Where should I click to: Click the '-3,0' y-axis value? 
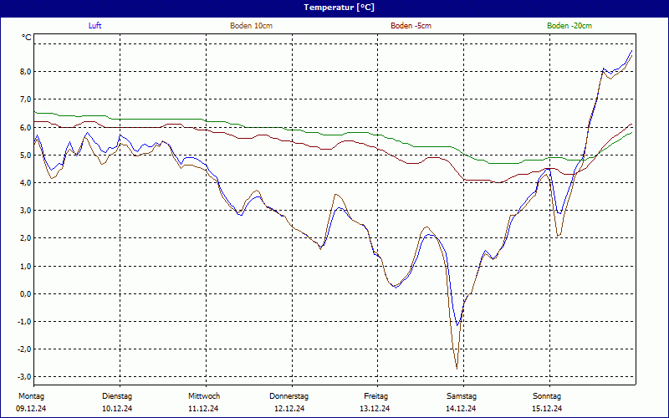[26, 377]
